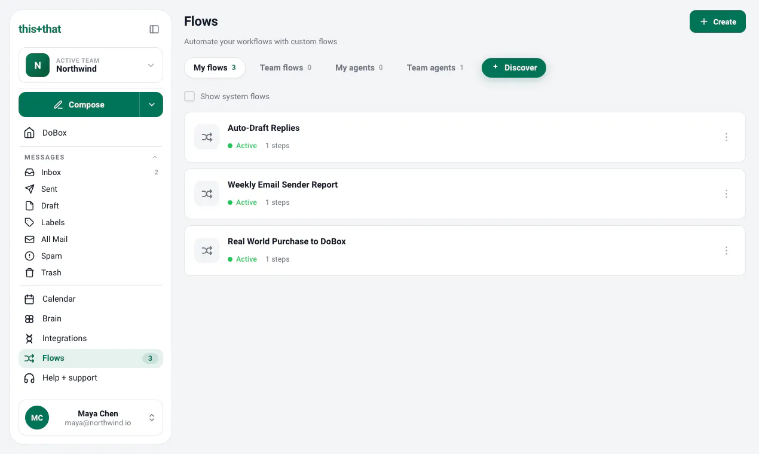
Task: Switch to Team flows tab
Action: (x=285, y=68)
